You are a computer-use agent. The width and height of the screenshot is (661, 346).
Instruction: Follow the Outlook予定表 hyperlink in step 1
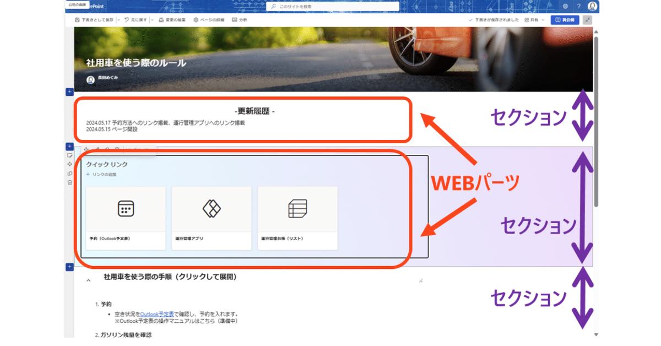(158, 313)
